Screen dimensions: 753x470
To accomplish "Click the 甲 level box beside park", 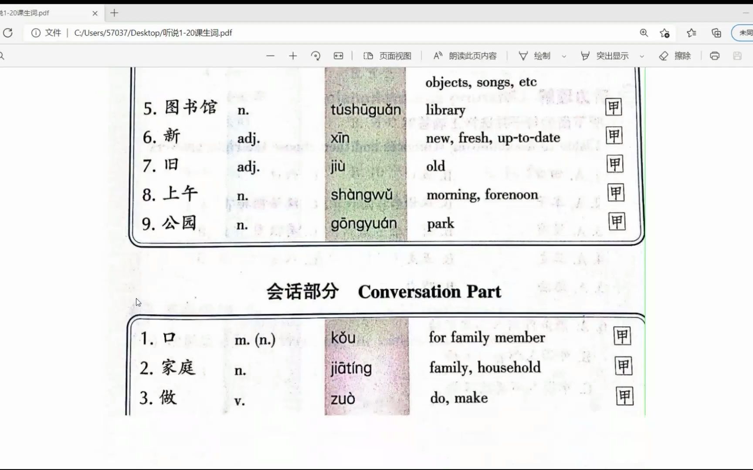I will pyautogui.click(x=617, y=222).
